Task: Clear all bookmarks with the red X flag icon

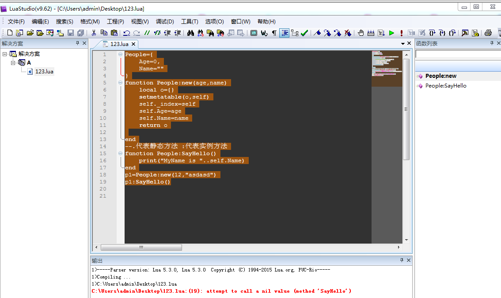Action: click(x=348, y=33)
